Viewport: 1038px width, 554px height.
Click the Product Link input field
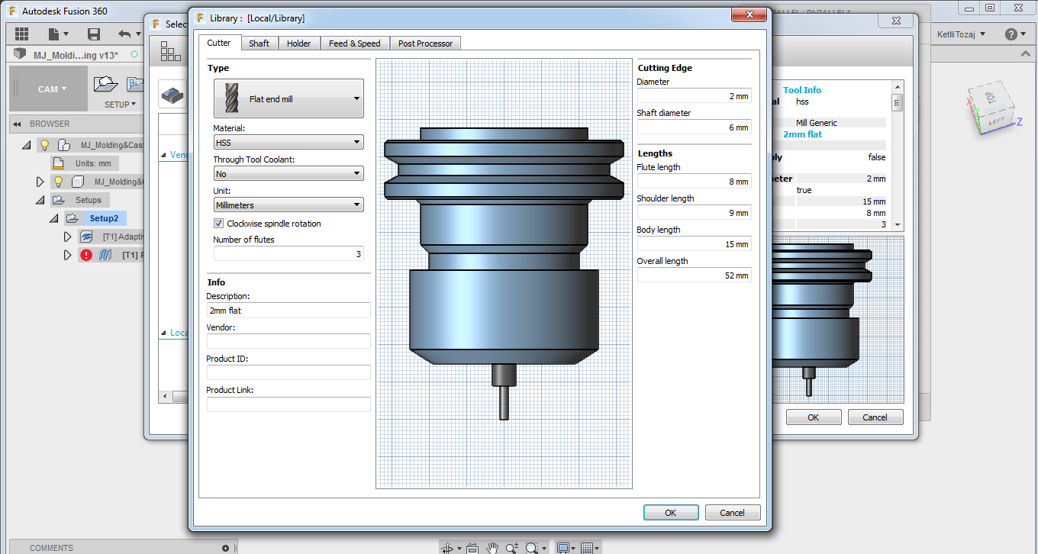[289, 404]
